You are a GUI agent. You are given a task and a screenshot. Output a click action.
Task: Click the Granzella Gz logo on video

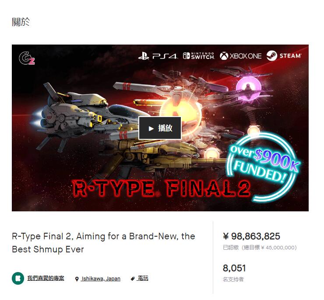pos(27,58)
